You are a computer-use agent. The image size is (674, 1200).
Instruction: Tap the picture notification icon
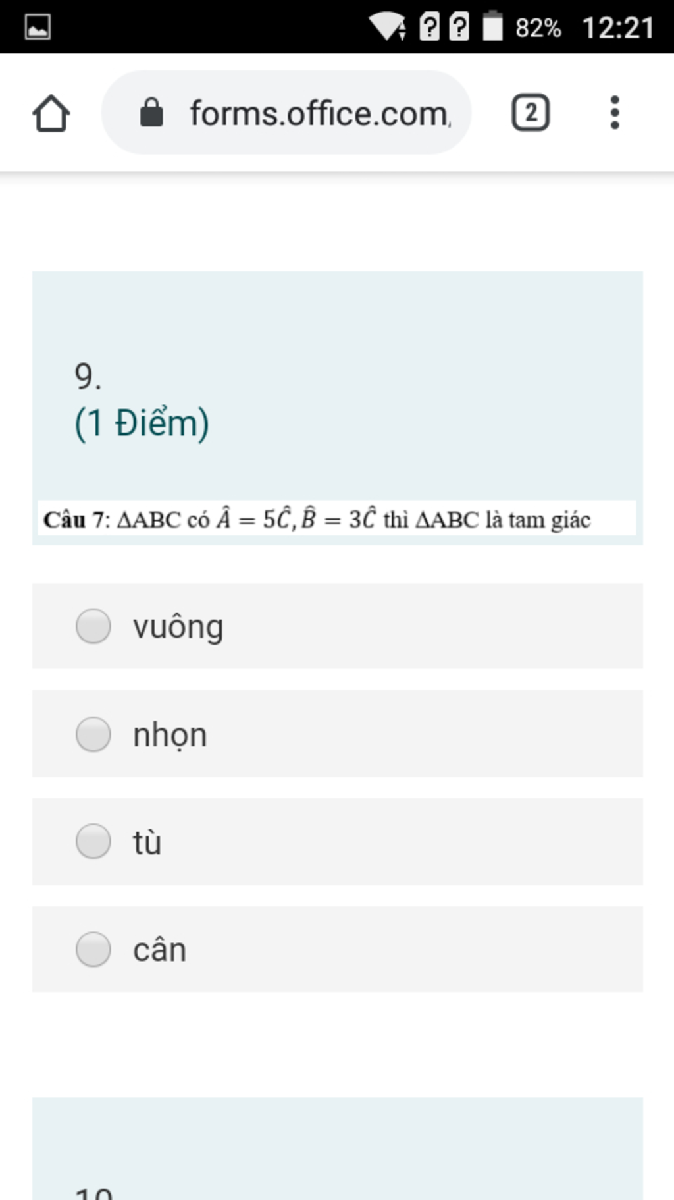point(38,27)
